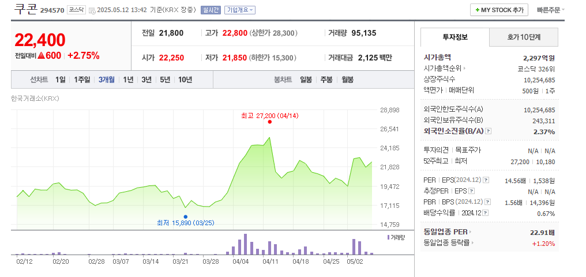Click the help icon next to 배당수익률 2024.12
Screen dimensions: 586x277
point(486,213)
